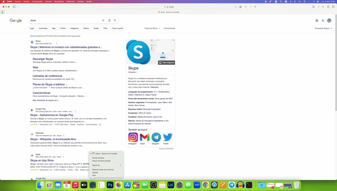Launch Lightroom Classic from the Dock
337x191 pixels.
pyautogui.click(x=171, y=185)
